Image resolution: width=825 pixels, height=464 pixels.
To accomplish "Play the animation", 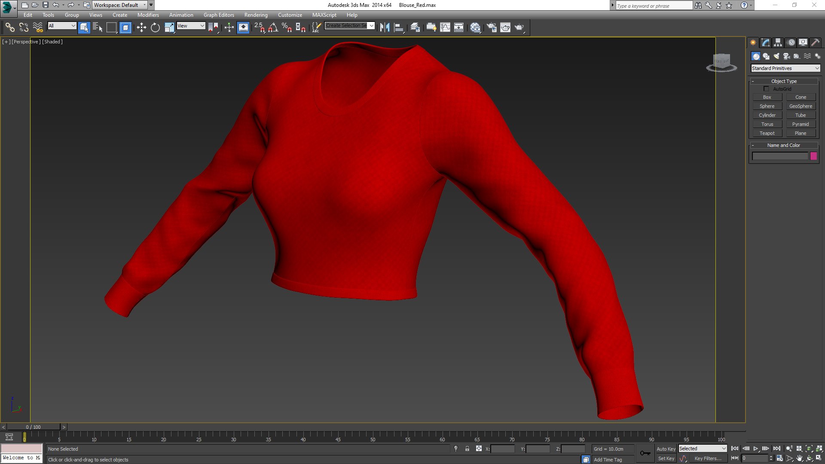I will 755,449.
